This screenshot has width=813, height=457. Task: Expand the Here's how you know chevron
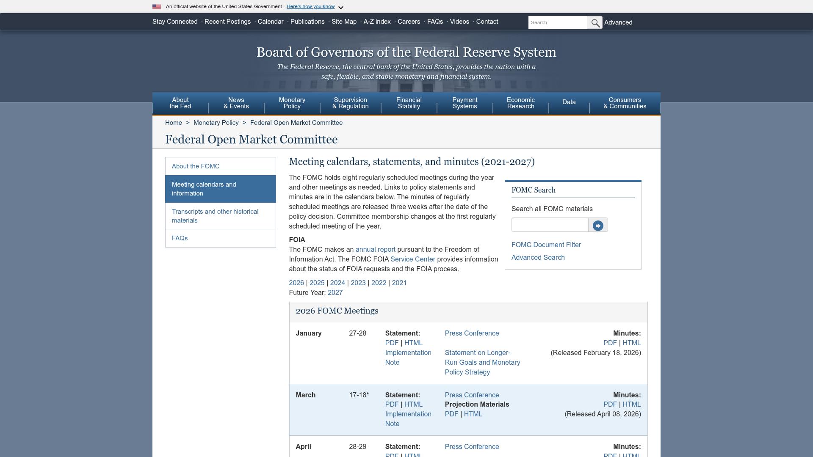(x=341, y=8)
